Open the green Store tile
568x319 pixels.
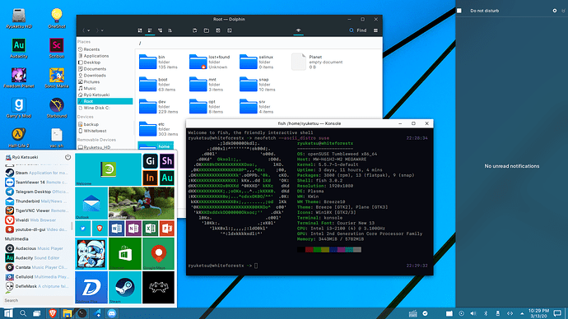point(124,253)
